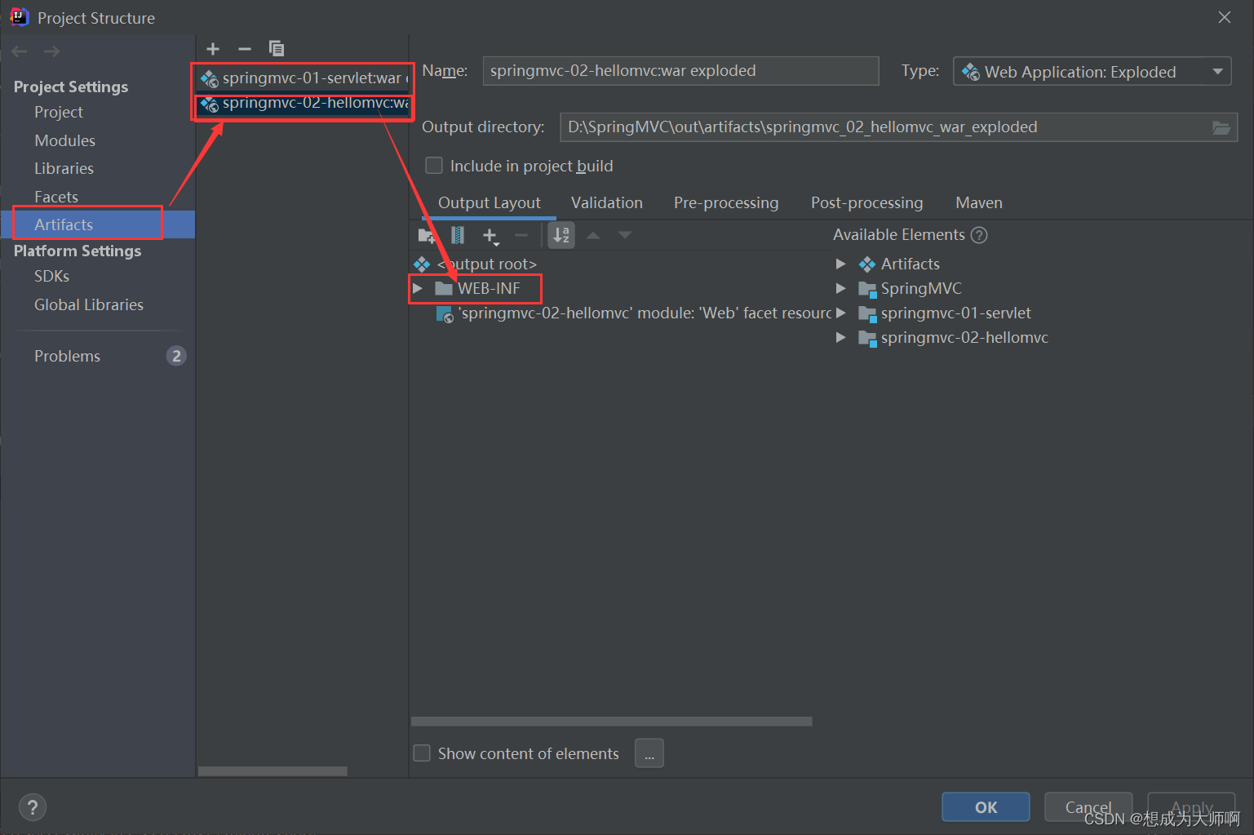This screenshot has width=1254, height=835.
Task: Click the output root artifact icon
Action: (x=422, y=264)
